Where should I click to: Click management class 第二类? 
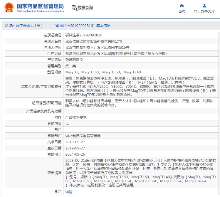(71, 66)
